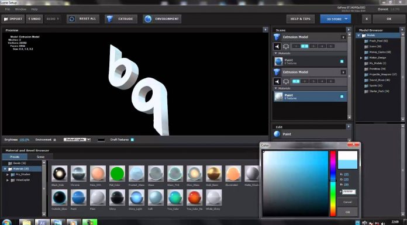This screenshot has width=407, height=225.
Task: Toggle the Draft Textures checkbox
Action: click(x=132, y=140)
